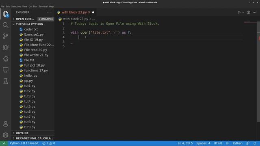Open tut1.py file
260x146 pixels.
click(x=30, y=86)
